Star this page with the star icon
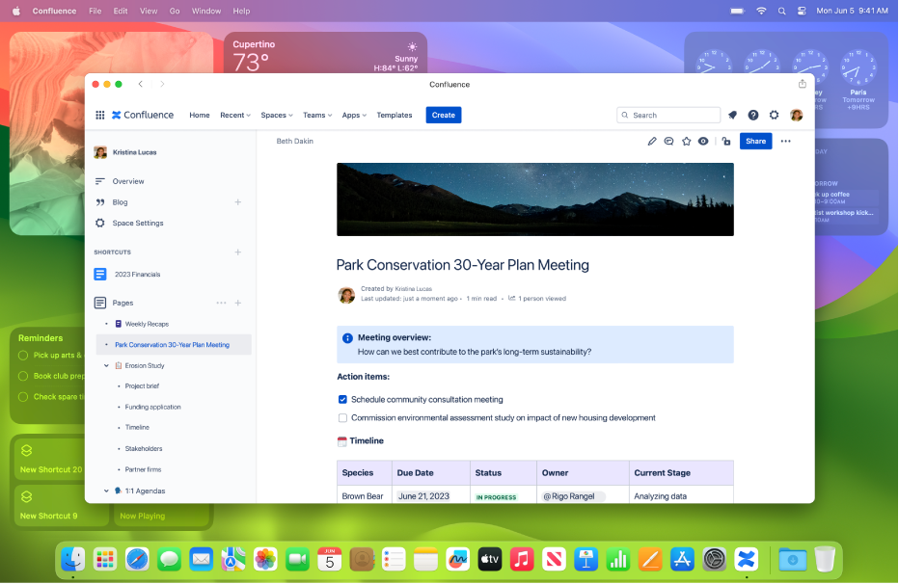The width and height of the screenshot is (899, 584). [x=687, y=142]
